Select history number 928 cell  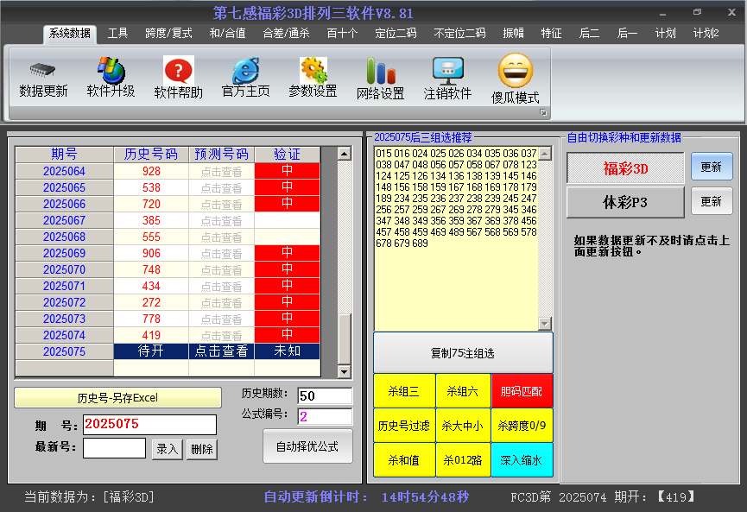point(151,172)
